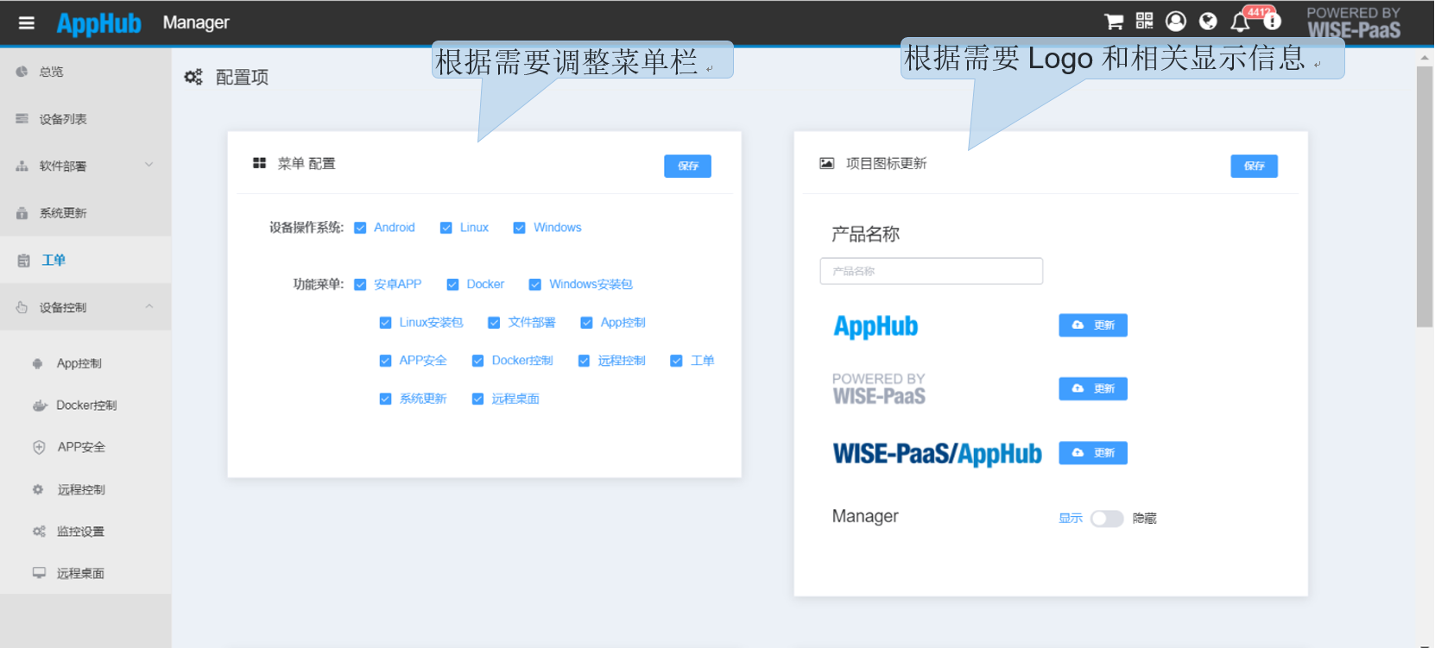
Task: Click the 软件部署 hierarchy icon
Action: point(22,166)
